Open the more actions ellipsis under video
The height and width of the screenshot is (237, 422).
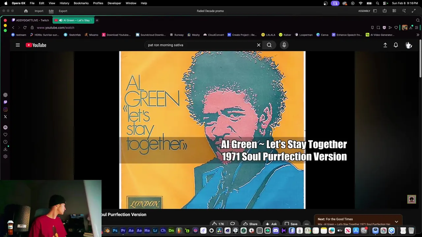pos(307,224)
